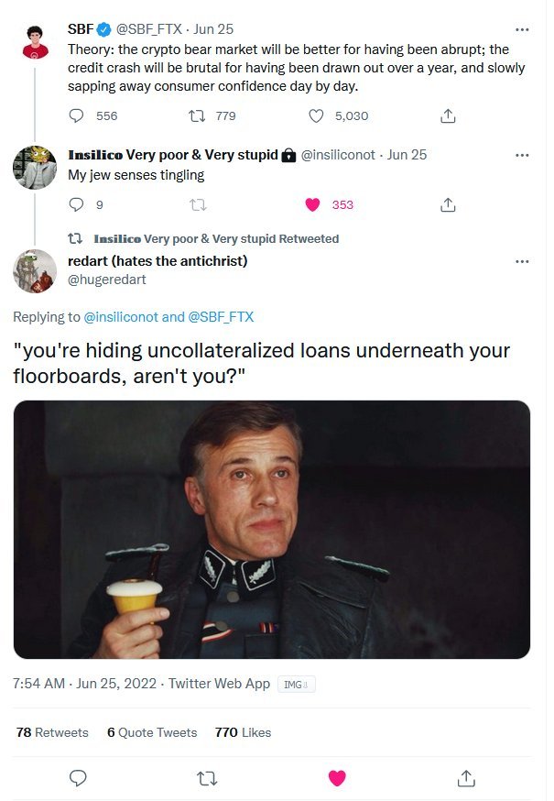Reply to Insilico's tweet with 9 replies
The height and width of the screenshot is (801, 554).
pyautogui.click(x=78, y=204)
